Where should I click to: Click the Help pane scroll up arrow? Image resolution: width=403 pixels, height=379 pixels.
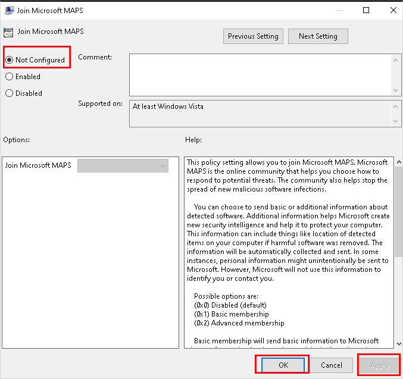point(399,162)
